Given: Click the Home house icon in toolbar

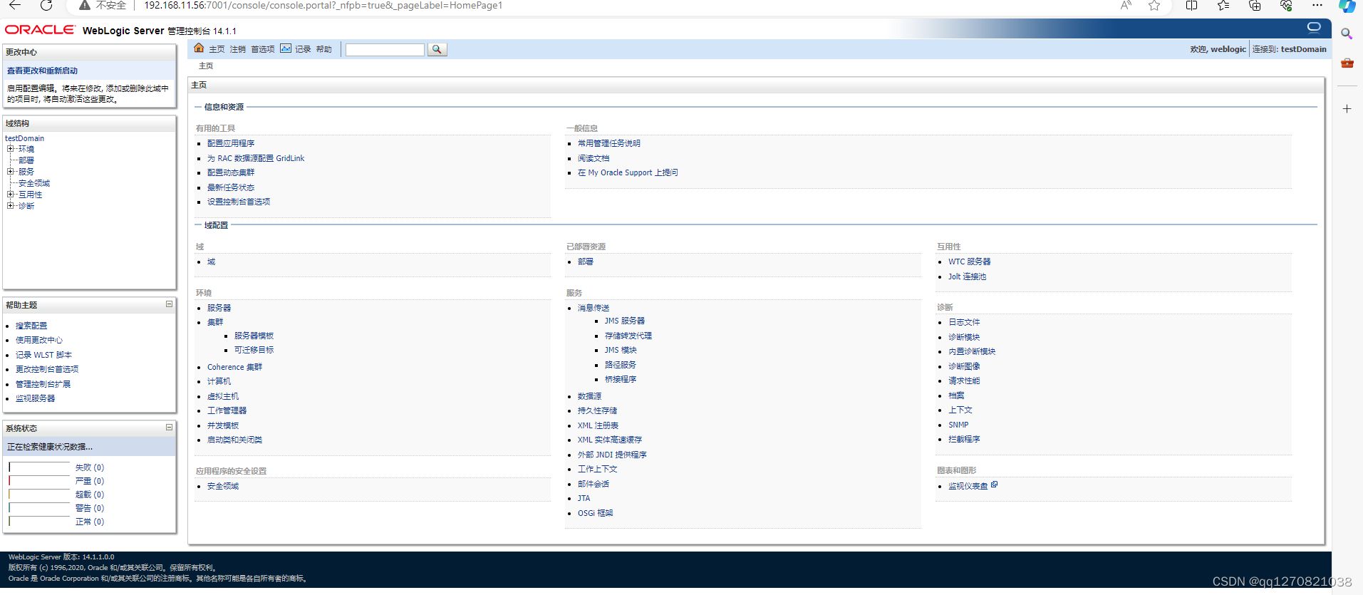Looking at the screenshot, I should click(199, 48).
